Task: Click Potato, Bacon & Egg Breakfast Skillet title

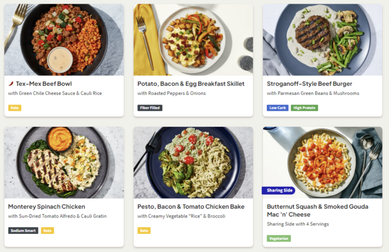Action: point(191,84)
